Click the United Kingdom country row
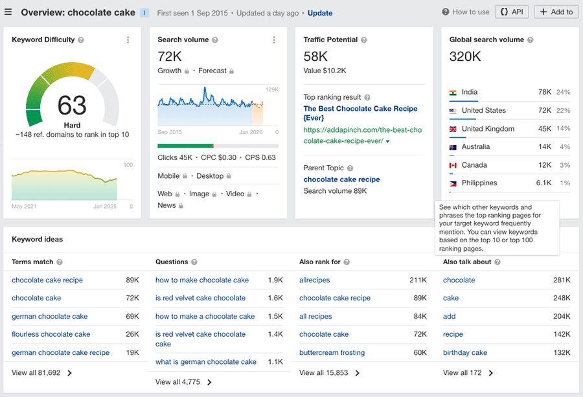Image resolution: width=583 pixels, height=397 pixels. (x=509, y=129)
